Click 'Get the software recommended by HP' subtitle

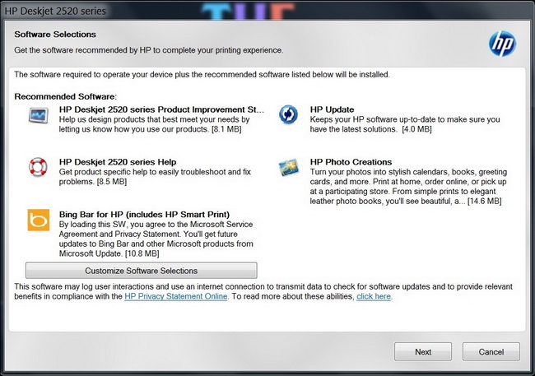pos(149,50)
